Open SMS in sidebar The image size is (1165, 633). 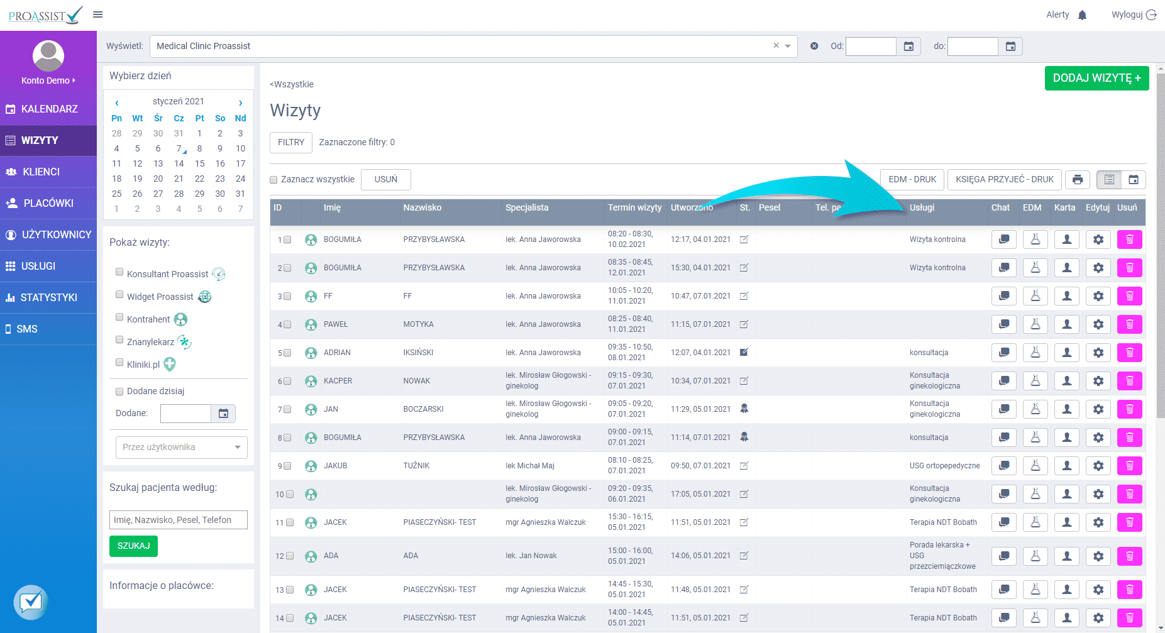[48, 329]
